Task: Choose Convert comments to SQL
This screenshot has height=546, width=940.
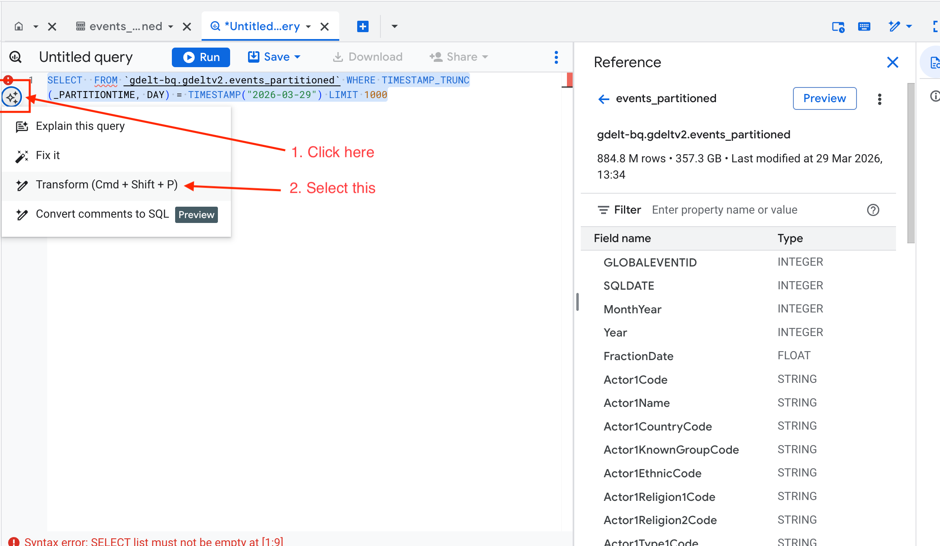Action: pyautogui.click(x=116, y=214)
